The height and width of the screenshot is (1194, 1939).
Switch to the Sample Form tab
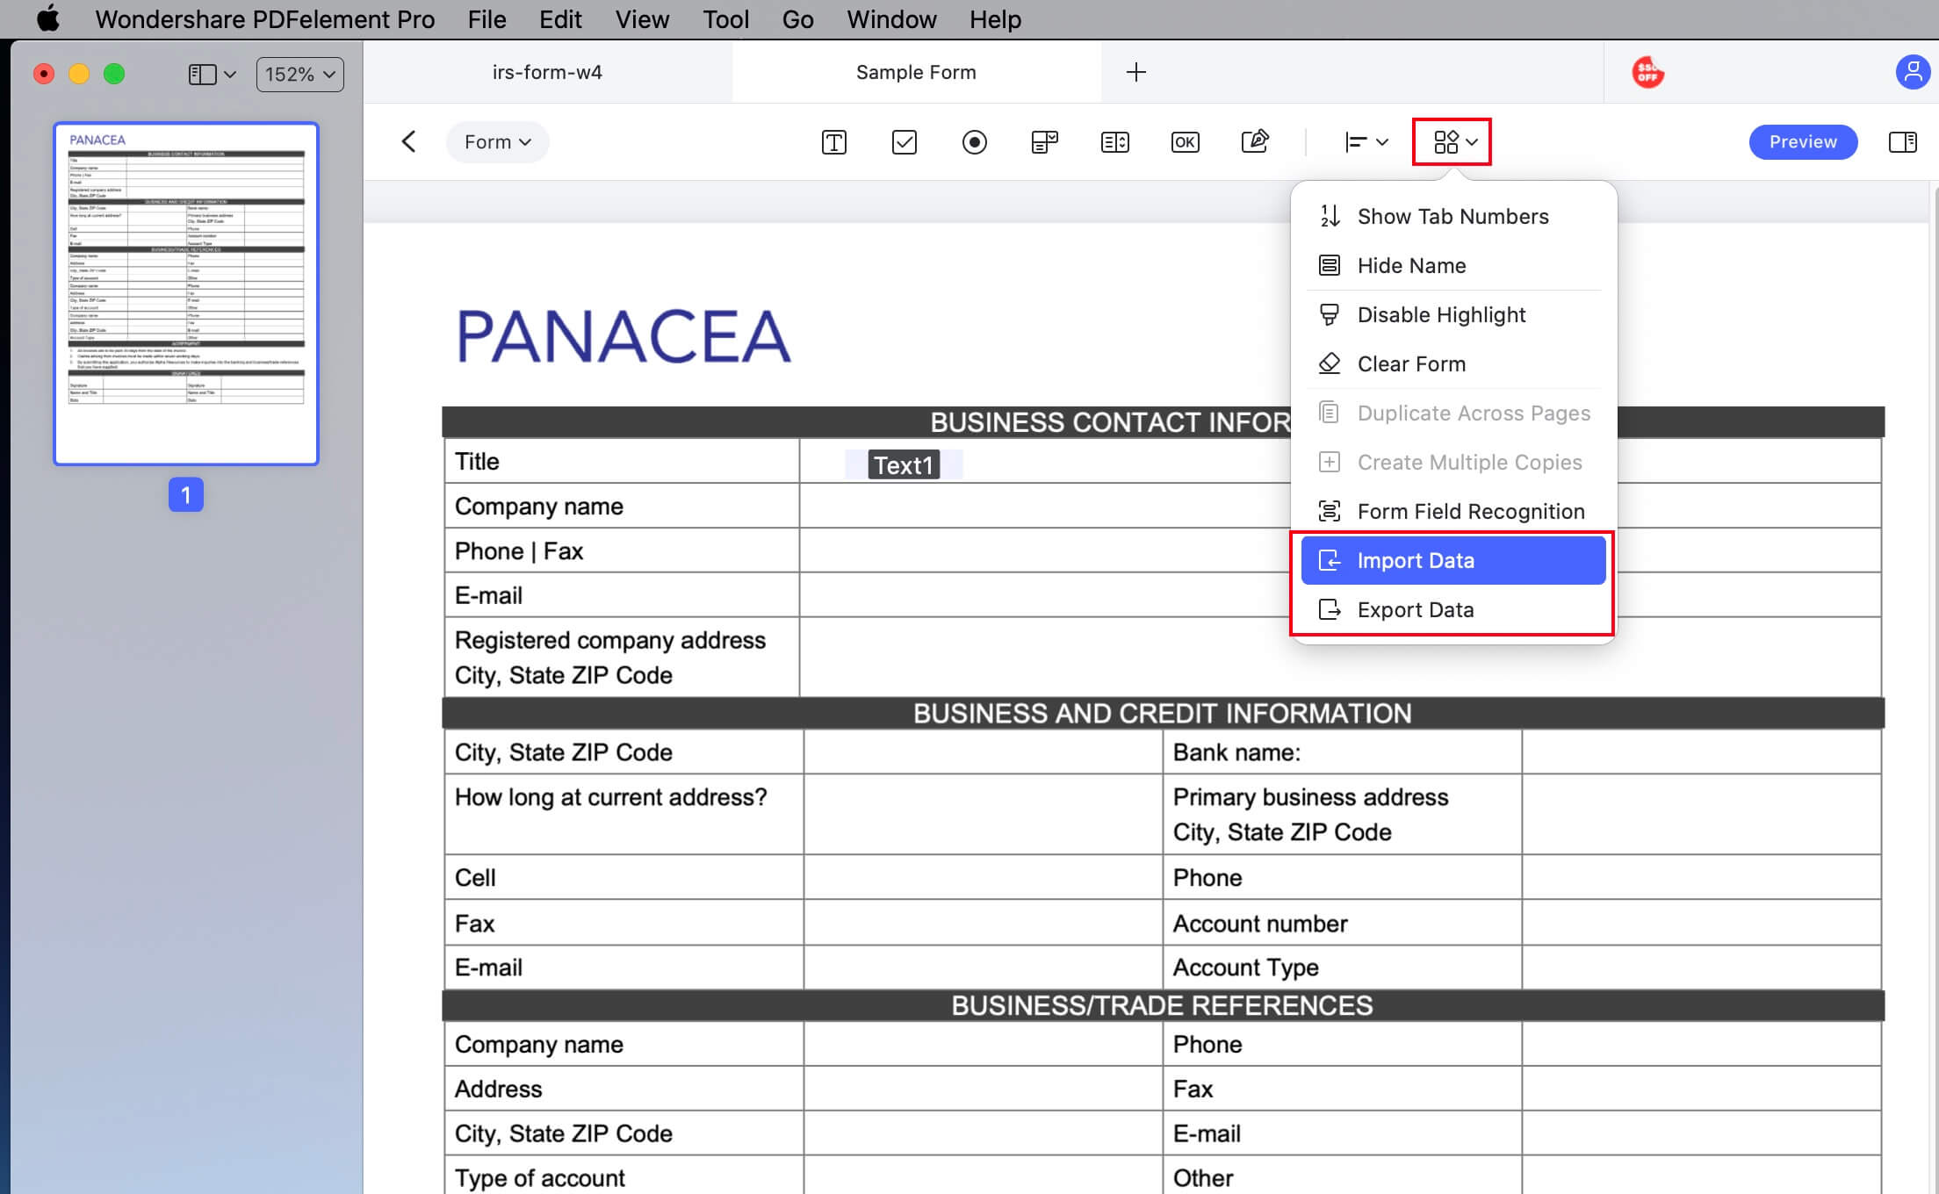[x=916, y=72]
